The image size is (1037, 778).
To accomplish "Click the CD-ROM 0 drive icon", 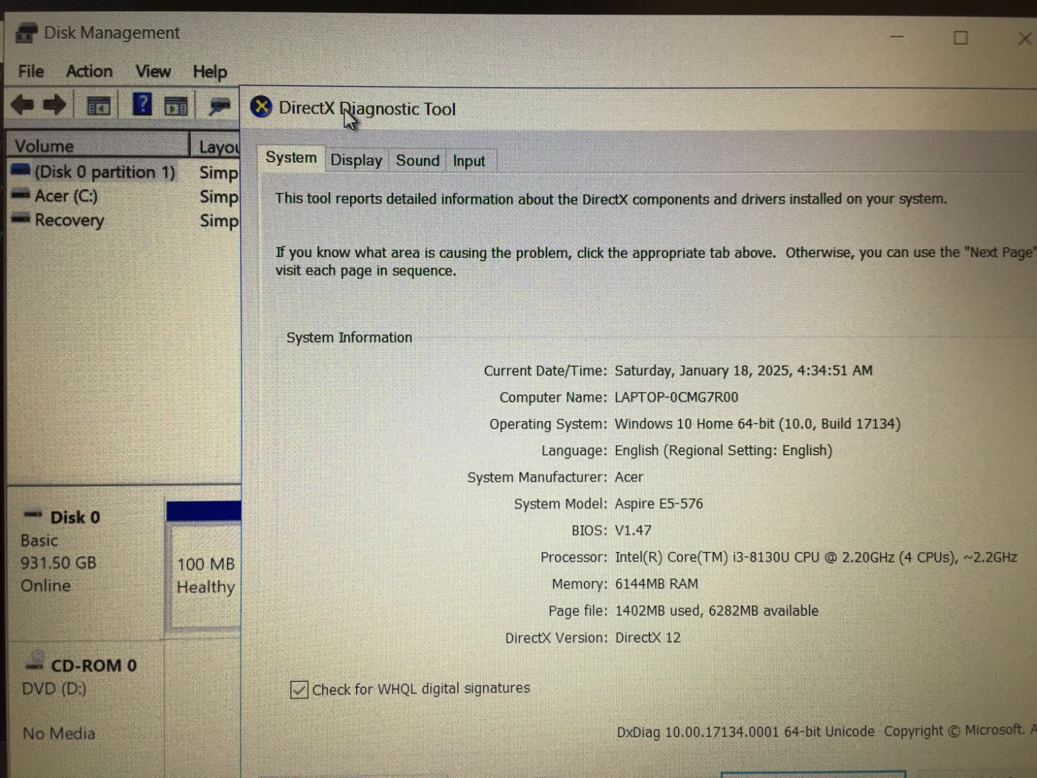I will [x=35, y=661].
